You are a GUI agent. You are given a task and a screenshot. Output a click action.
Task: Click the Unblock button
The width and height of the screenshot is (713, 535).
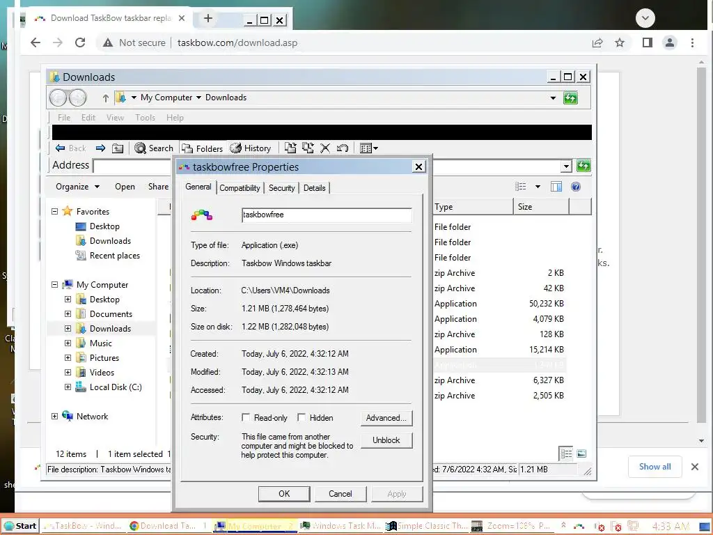point(386,440)
